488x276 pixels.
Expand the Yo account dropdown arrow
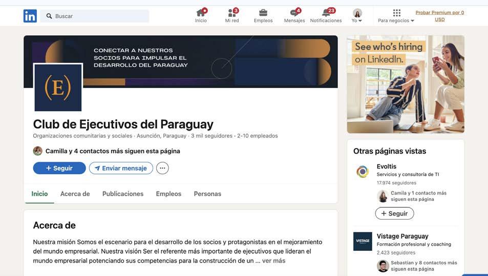[360, 21]
